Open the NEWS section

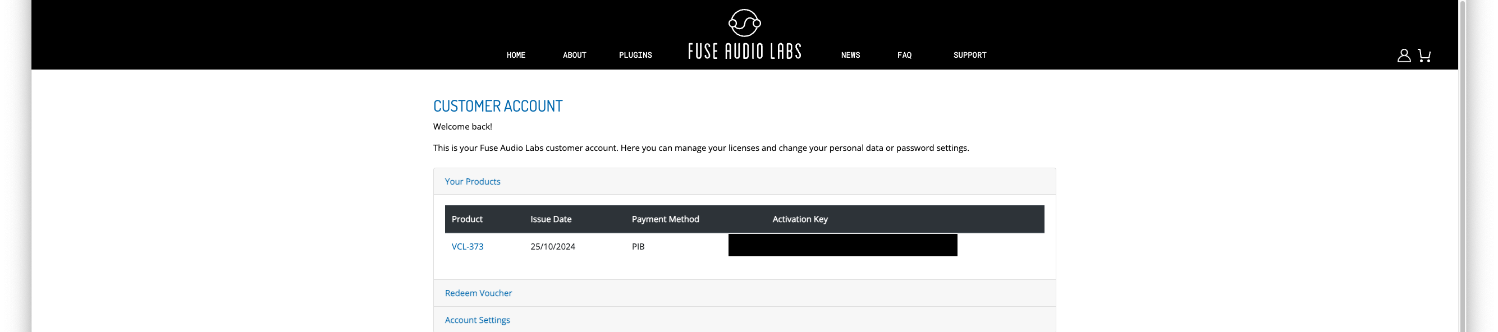[x=850, y=55]
